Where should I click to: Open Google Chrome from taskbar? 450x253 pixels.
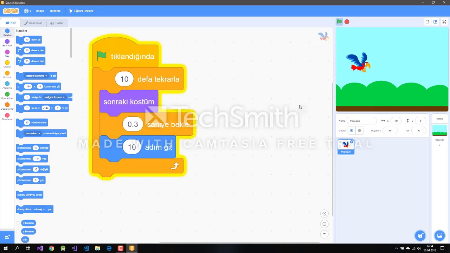click(x=51, y=248)
